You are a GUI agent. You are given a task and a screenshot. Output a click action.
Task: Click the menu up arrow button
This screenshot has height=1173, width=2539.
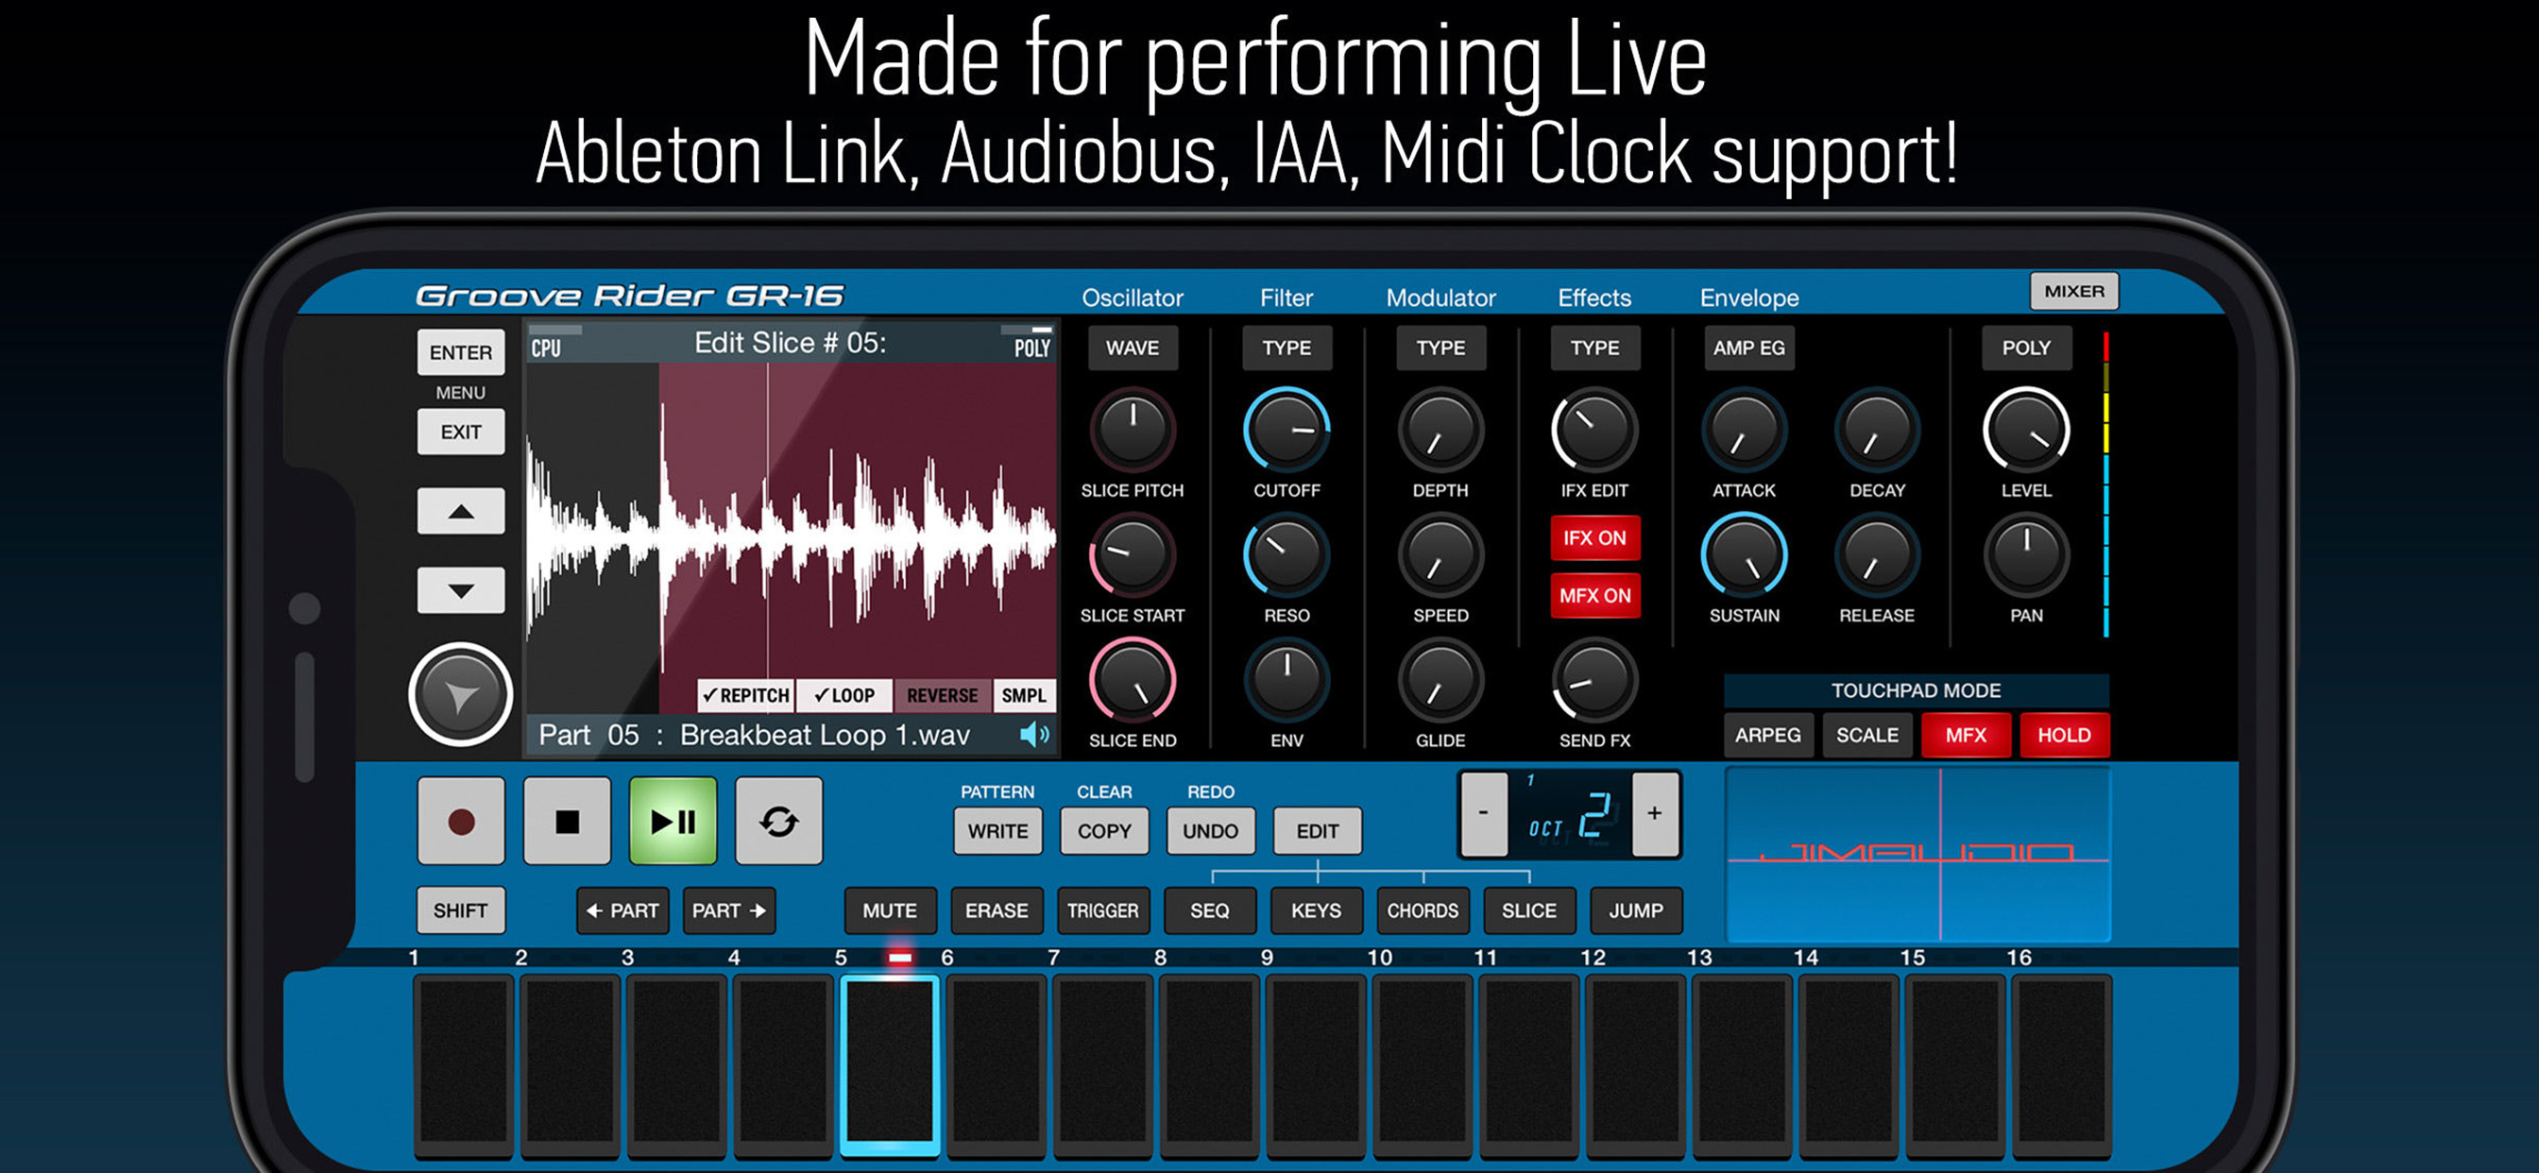(460, 511)
